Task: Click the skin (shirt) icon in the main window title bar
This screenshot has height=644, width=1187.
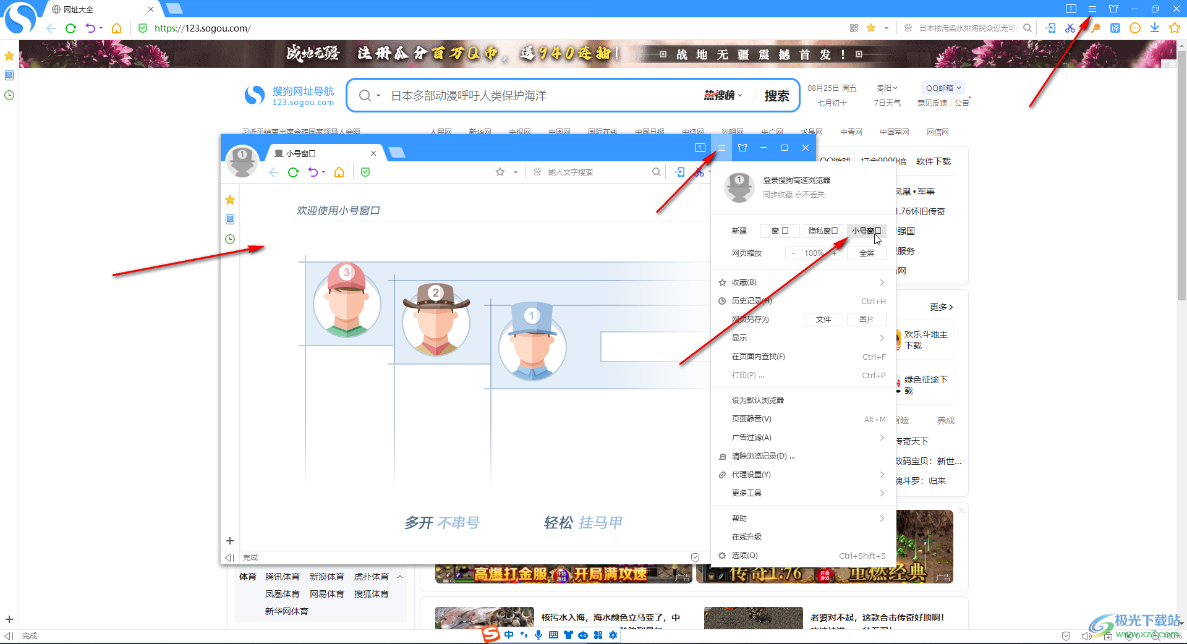Action: click(1113, 9)
